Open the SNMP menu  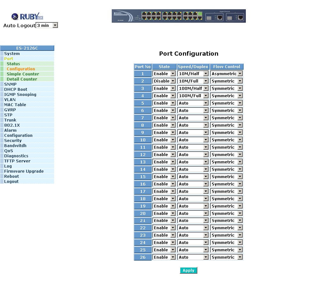10,84
